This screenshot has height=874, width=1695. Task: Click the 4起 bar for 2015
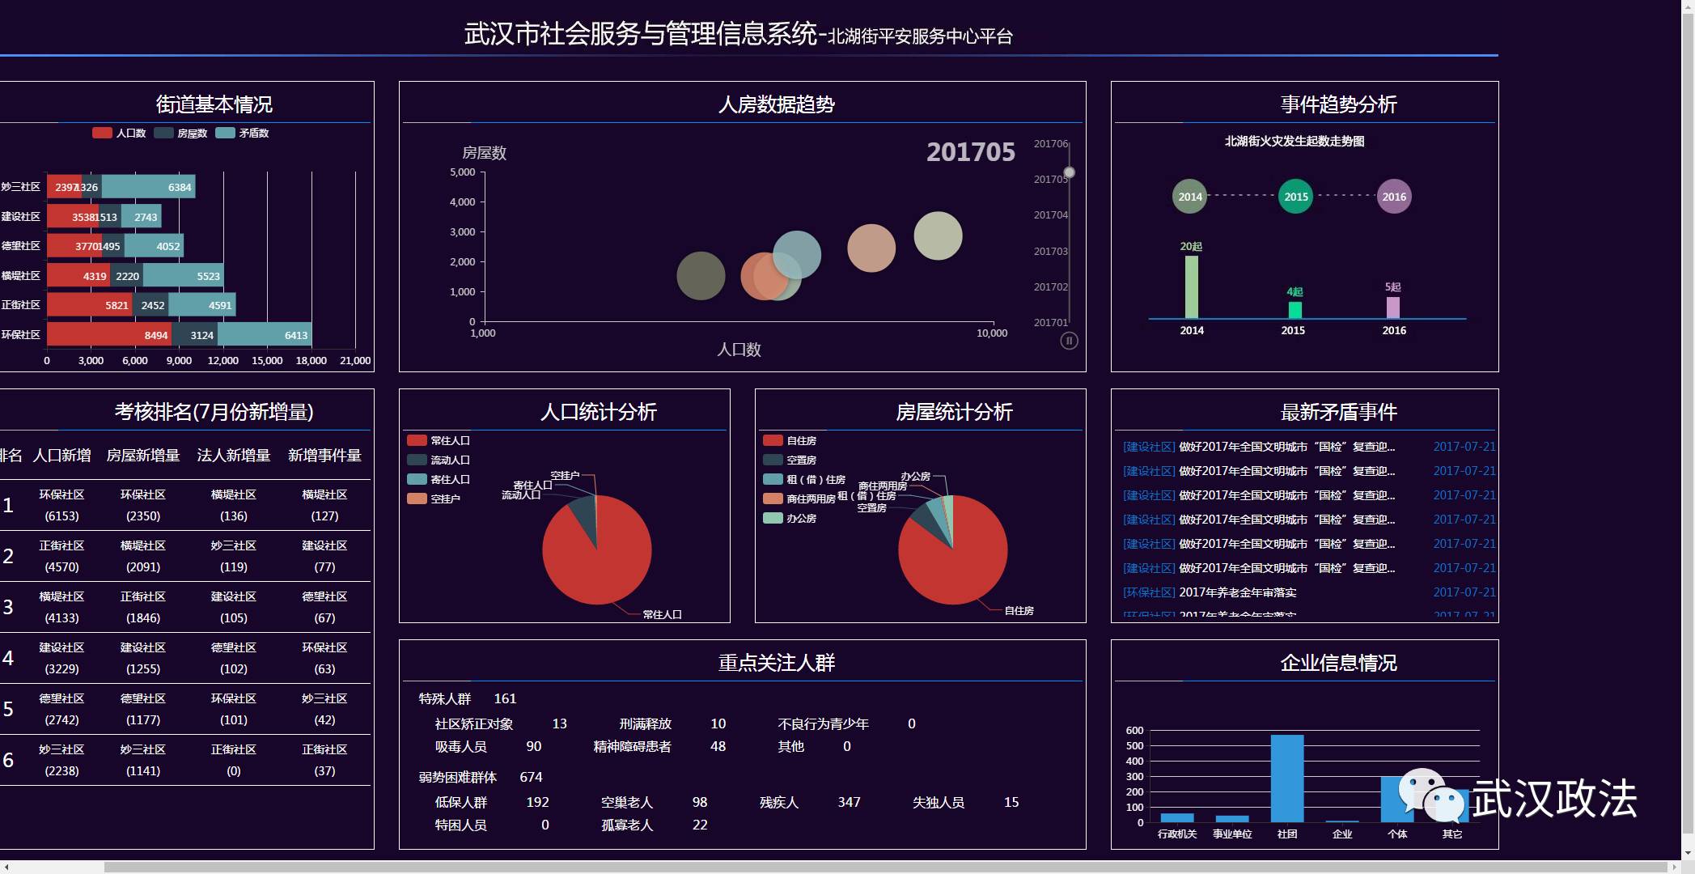coord(1295,310)
